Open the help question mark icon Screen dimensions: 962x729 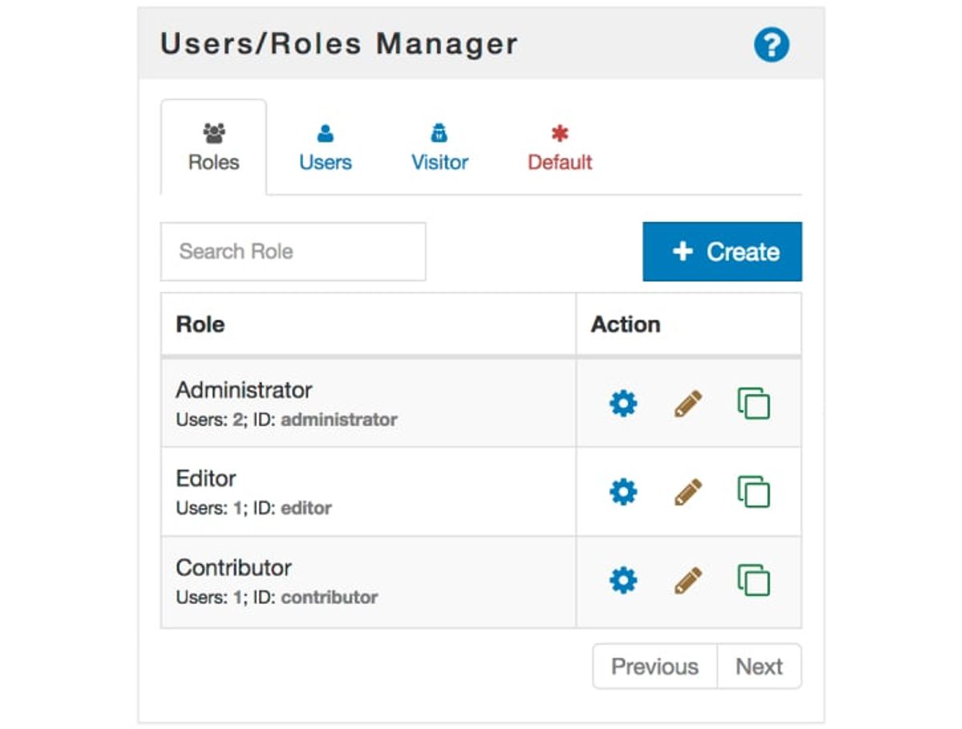(771, 45)
